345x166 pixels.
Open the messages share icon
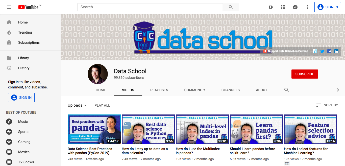tap(295, 7)
